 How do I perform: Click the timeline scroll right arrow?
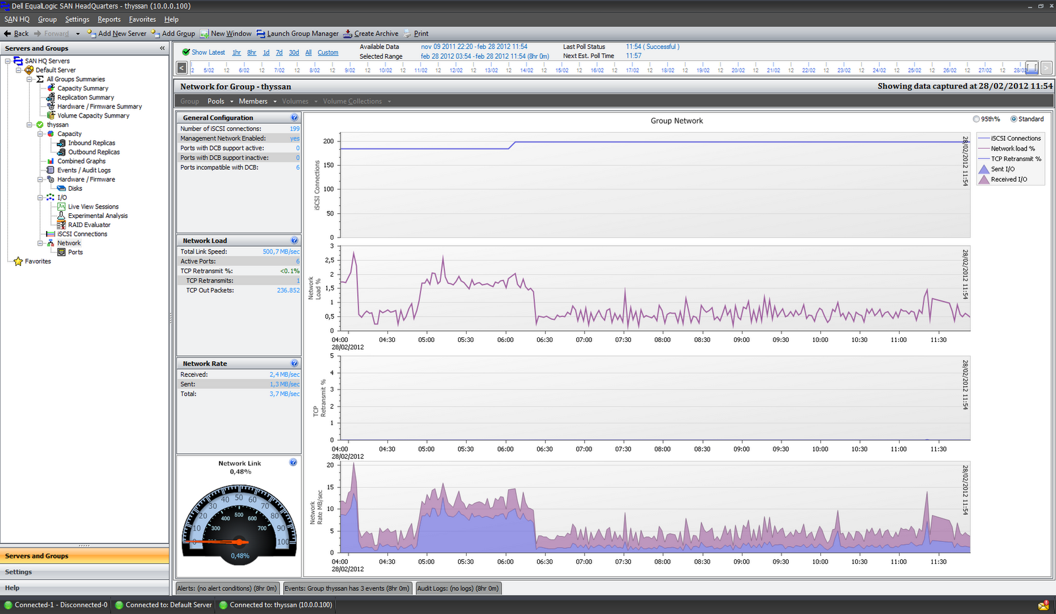[x=1046, y=67]
